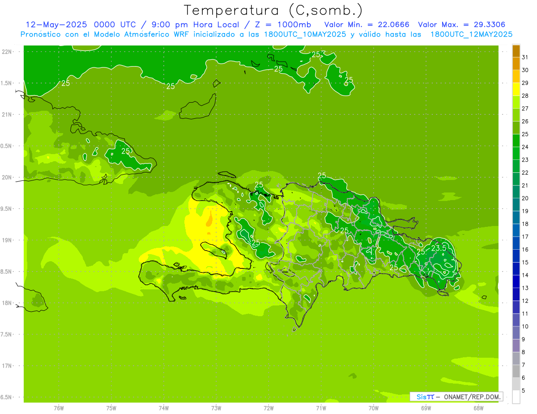Select the "21N" latitude label

7,114
